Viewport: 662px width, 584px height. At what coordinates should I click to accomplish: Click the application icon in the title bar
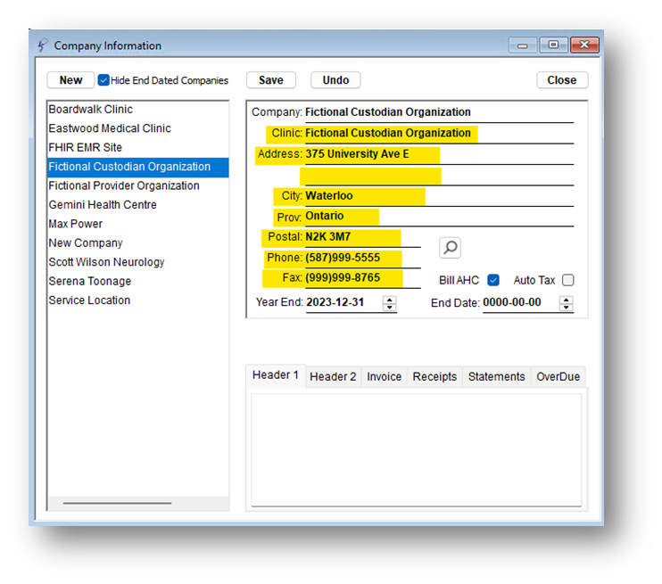42,45
